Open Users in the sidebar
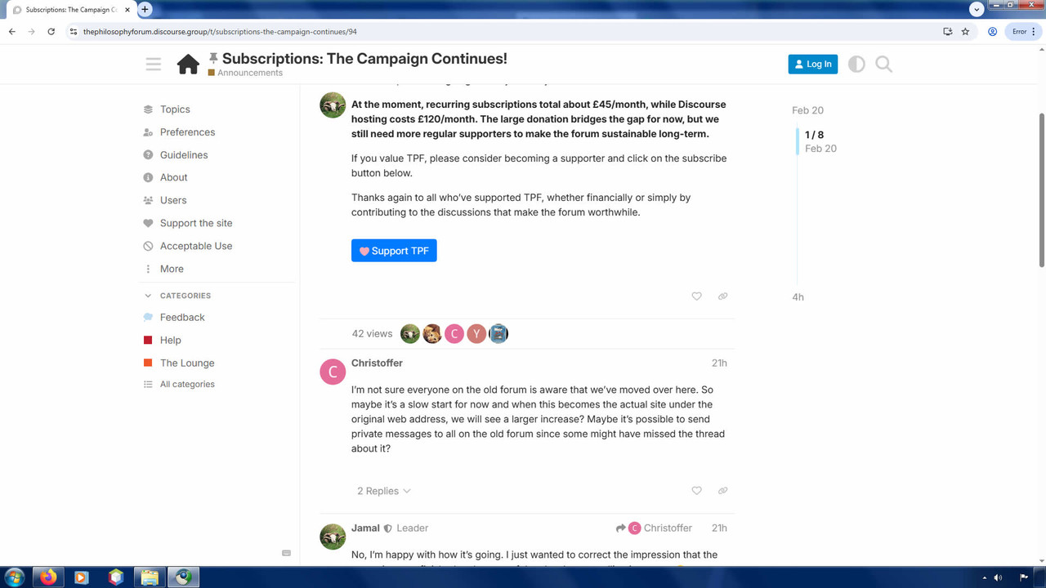 coord(173,200)
